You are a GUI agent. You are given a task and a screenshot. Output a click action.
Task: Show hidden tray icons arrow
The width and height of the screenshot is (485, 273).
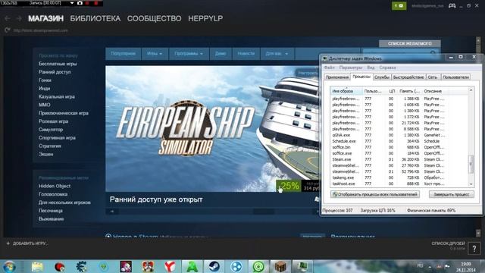(x=430, y=266)
